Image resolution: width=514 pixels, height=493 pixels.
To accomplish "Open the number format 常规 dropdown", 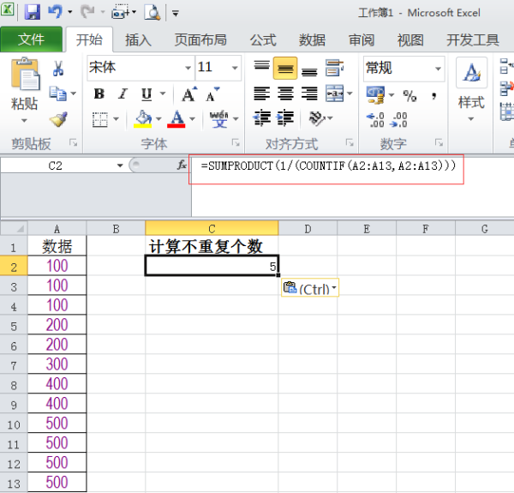I will [438, 69].
